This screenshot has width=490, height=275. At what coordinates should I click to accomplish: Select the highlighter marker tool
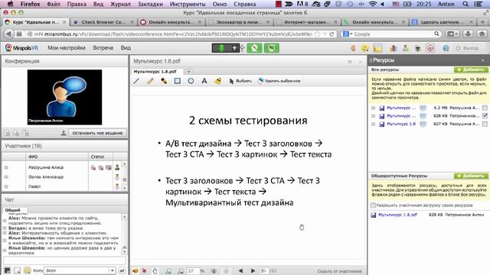click(164, 81)
